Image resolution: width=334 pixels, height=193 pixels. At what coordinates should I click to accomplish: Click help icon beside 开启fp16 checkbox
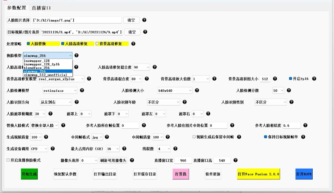click(x=314, y=79)
